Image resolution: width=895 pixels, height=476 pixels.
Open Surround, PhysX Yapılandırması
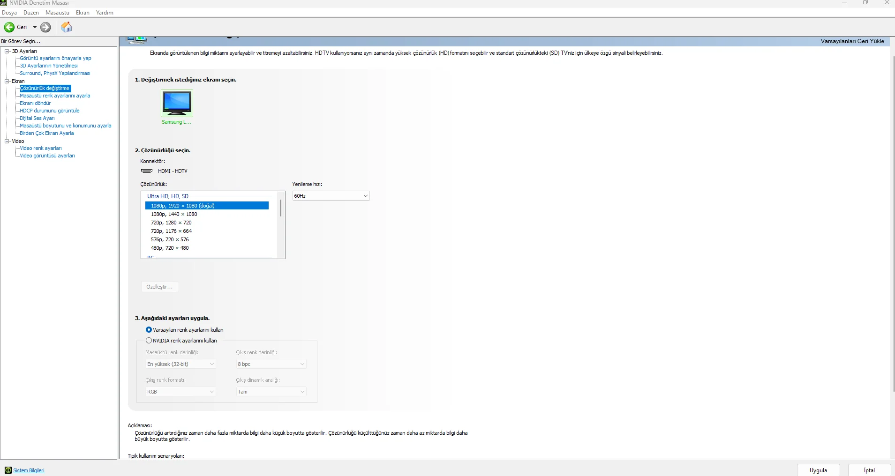[55, 73]
